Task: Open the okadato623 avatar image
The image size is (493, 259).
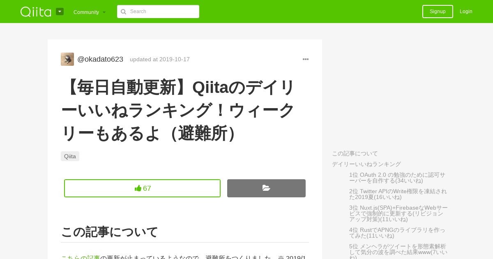Action: [67, 59]
